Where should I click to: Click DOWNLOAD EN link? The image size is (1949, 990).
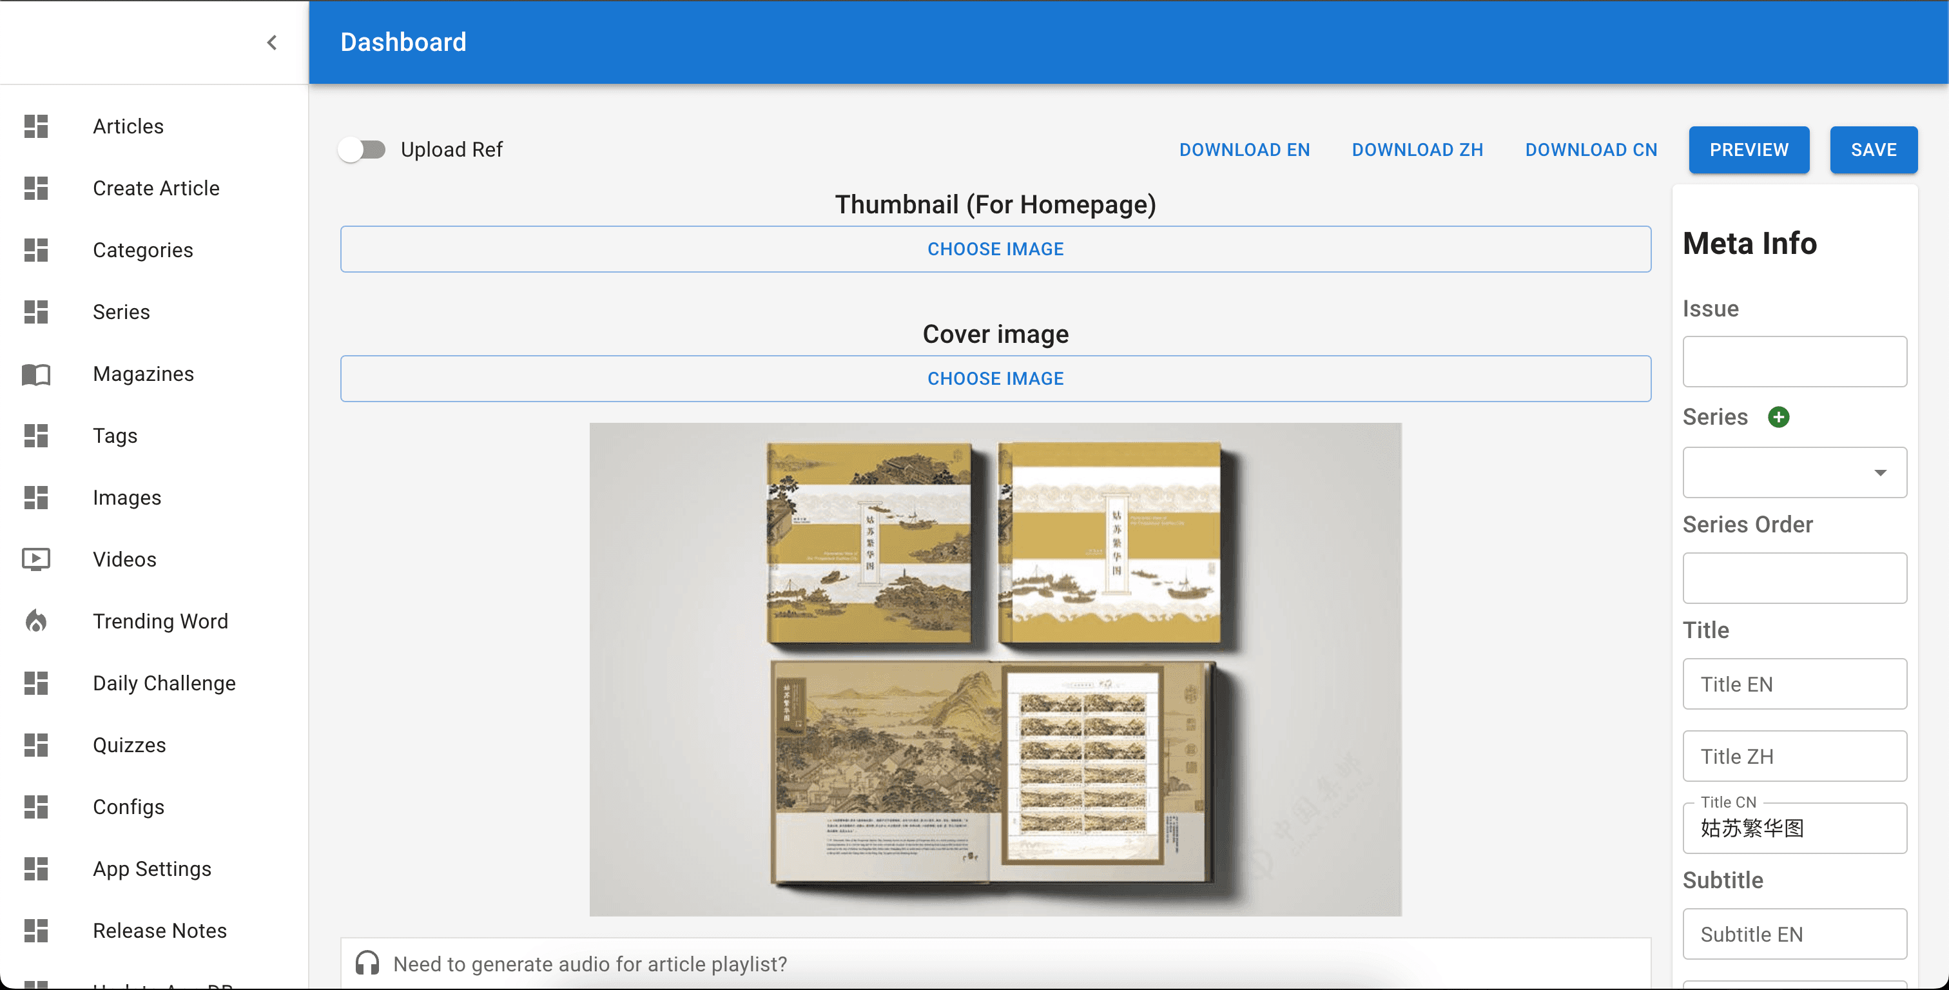[x=1245, y=150]
